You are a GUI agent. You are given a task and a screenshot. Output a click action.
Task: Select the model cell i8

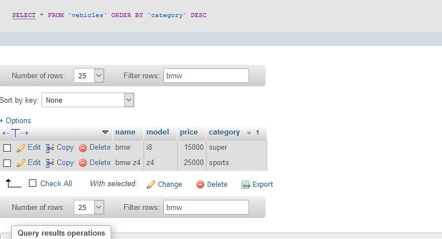coord(149,148)
